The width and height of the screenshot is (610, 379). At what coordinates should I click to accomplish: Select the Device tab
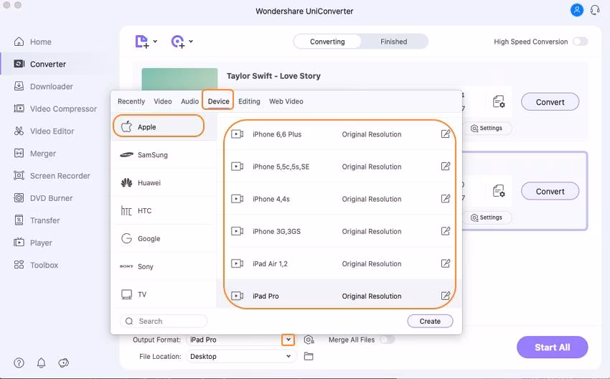(218, 101)
